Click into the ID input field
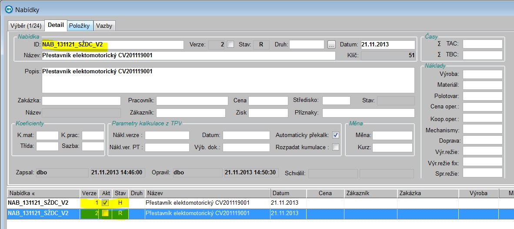The image size is (514, 229). pyautogui.click(x=112, y=44)
